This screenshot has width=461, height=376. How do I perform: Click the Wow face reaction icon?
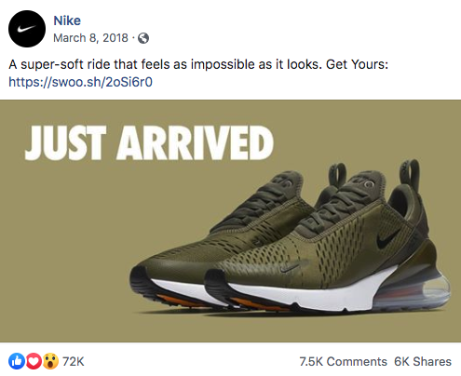click(50, 361)
